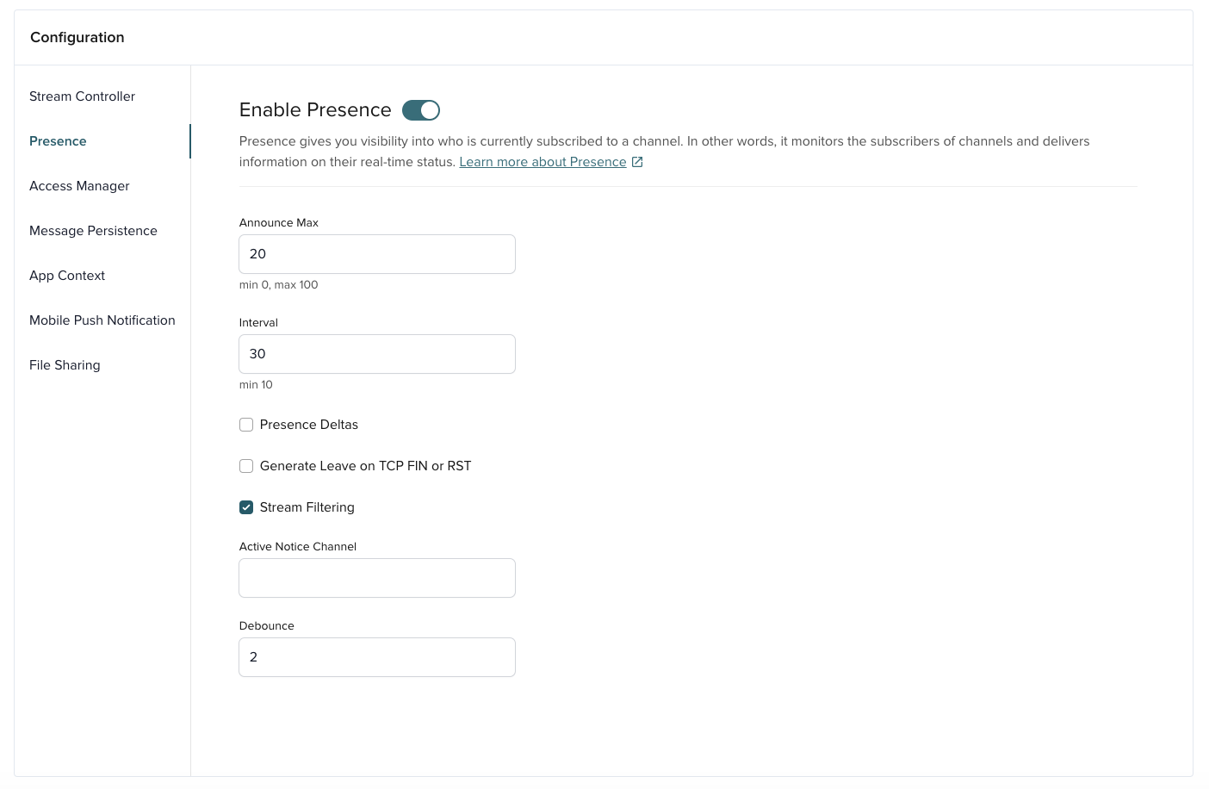Go to Access Manager settings
This screenshot has width=1209, height=789.
[x=79, y=186]
